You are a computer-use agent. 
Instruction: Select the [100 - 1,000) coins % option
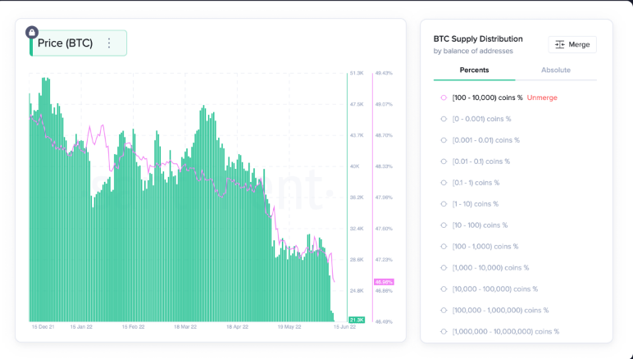point(485,247)
